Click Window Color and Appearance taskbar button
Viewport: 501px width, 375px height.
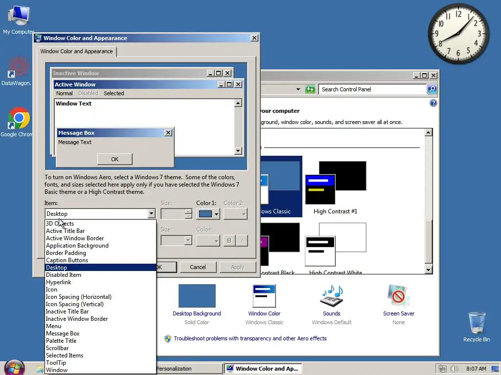coord(263,369)
